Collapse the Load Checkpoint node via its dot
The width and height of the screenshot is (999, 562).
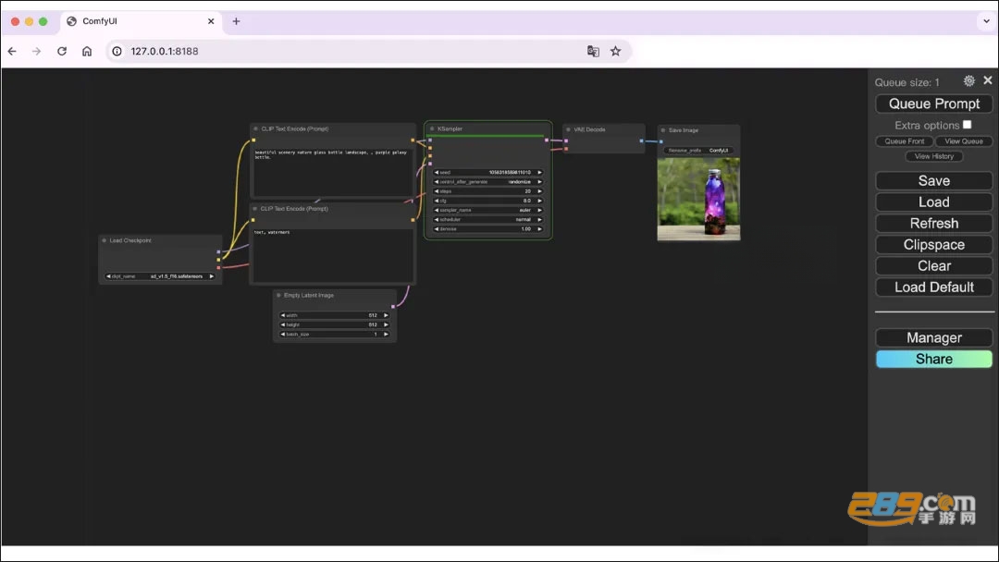(104, 240)
